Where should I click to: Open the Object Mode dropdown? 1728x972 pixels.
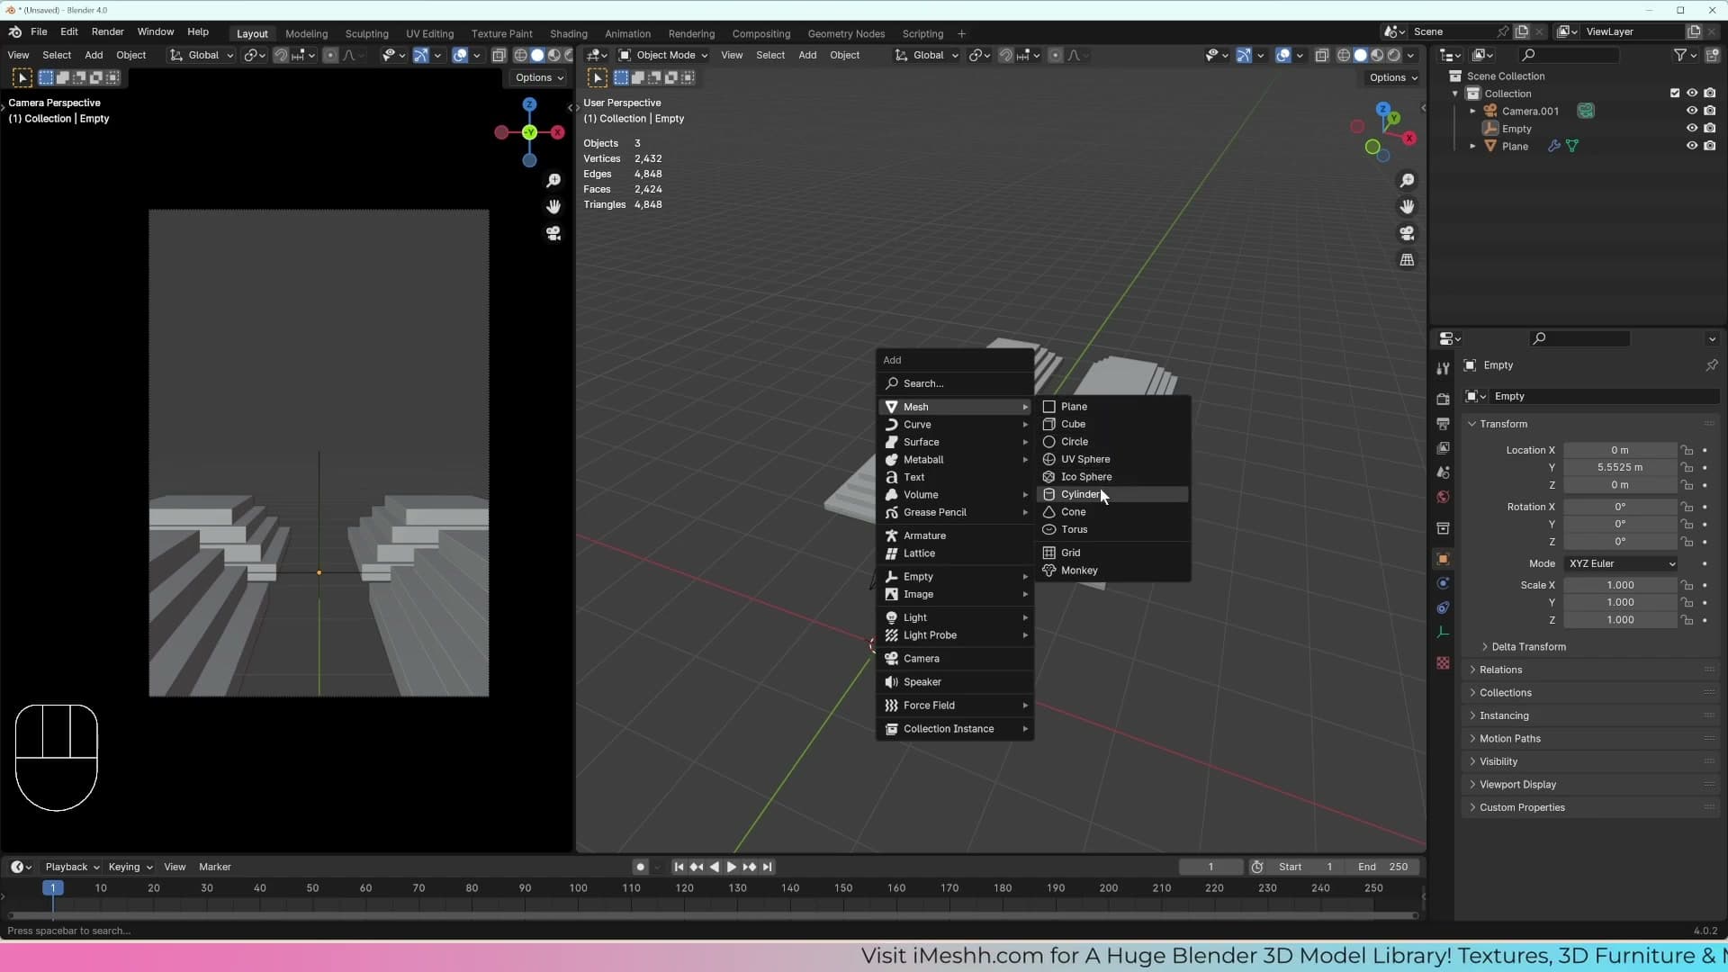tap(663, 55)
